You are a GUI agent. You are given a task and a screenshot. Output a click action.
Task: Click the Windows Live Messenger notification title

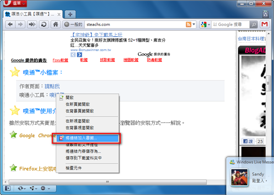[x=255, y=162]
